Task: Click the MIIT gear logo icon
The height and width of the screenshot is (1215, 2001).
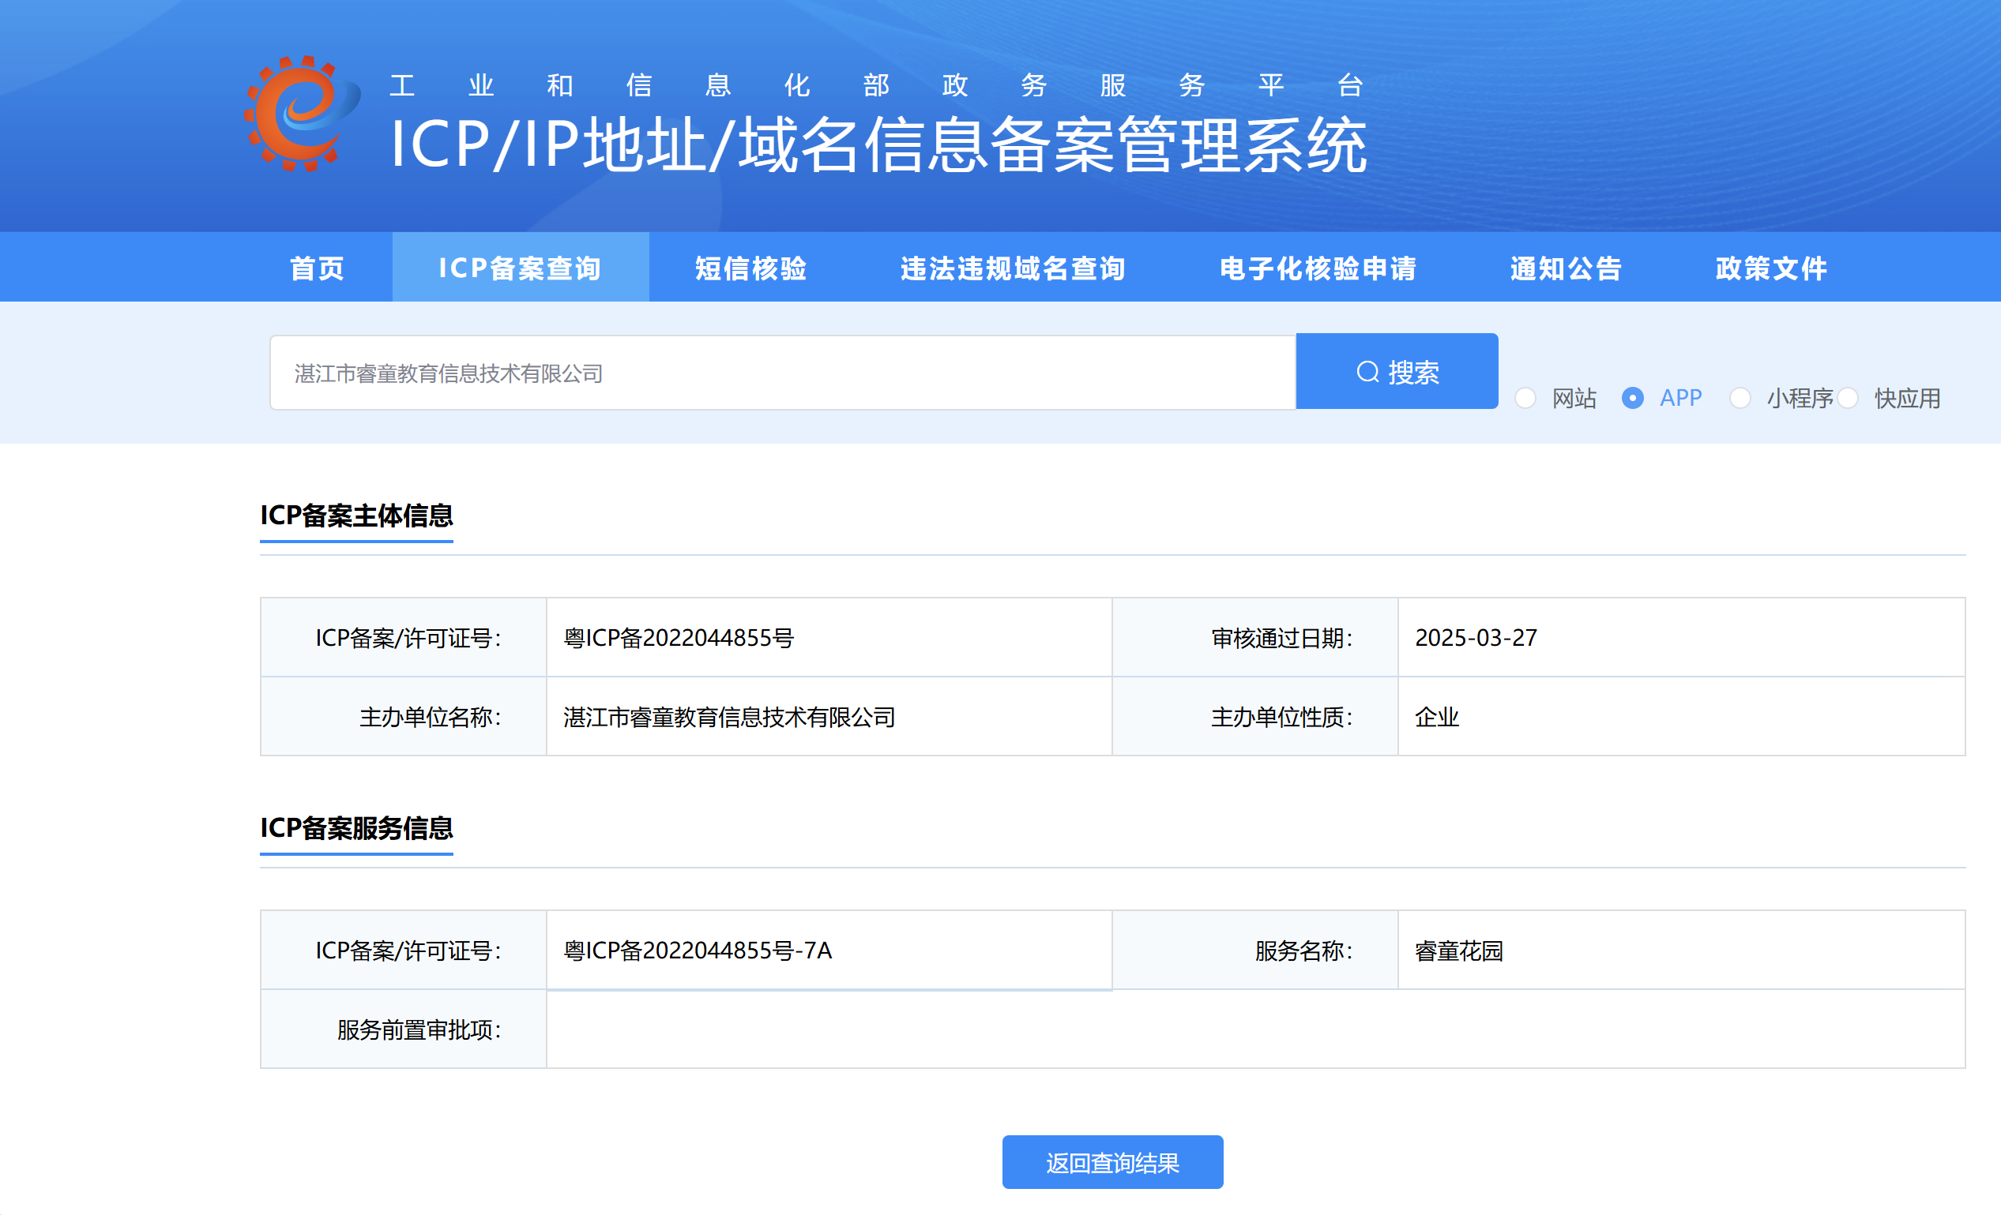Action: point(302,114)
